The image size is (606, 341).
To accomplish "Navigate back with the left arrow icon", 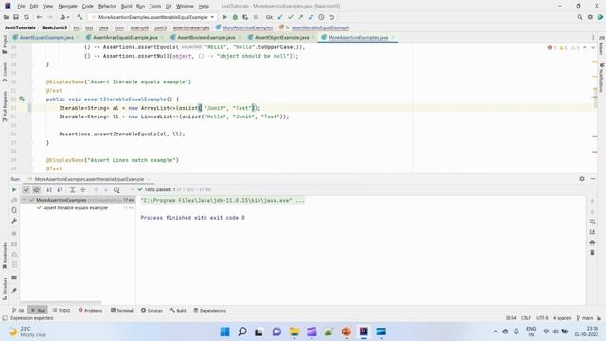I will pos(39,17).
